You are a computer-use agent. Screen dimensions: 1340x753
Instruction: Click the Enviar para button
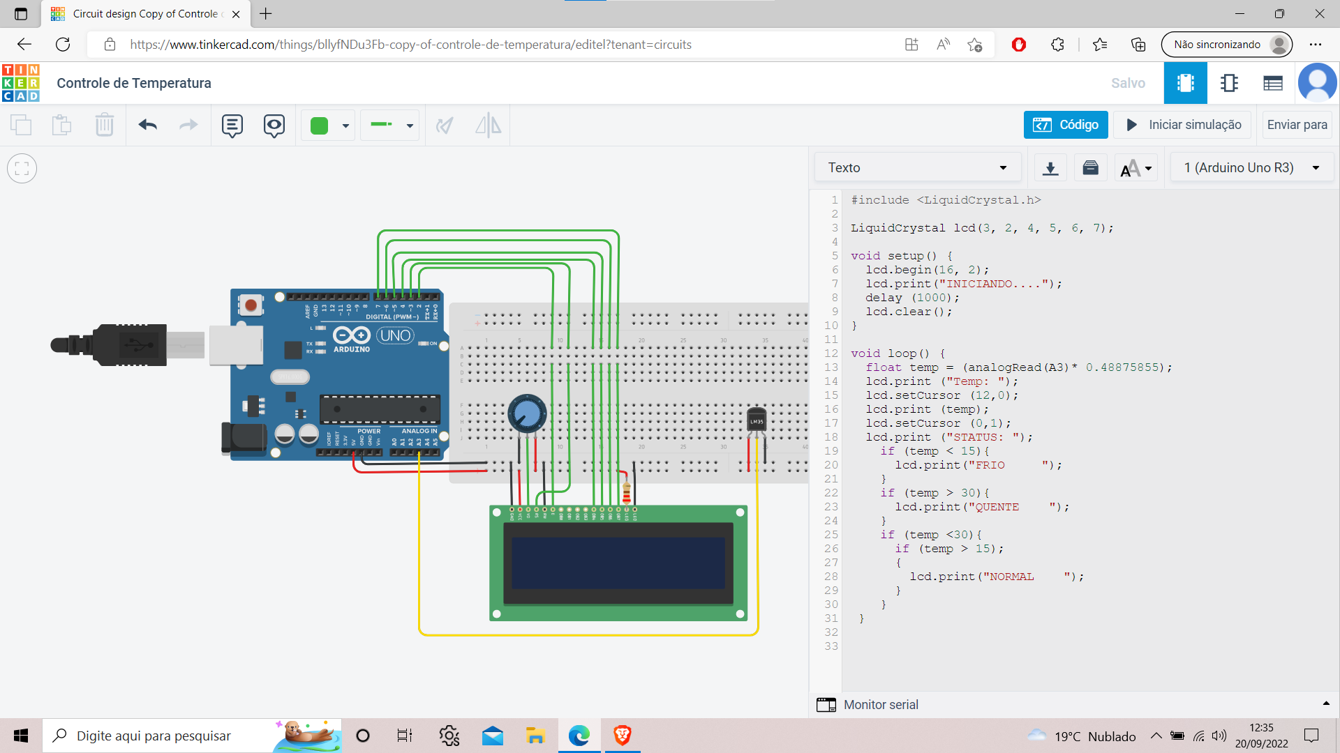point(1297,125)
